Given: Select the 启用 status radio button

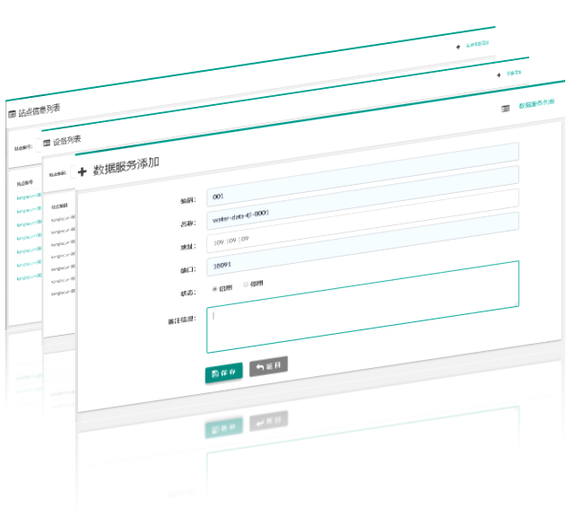Looking at the screenshot, I should [214, 289].
